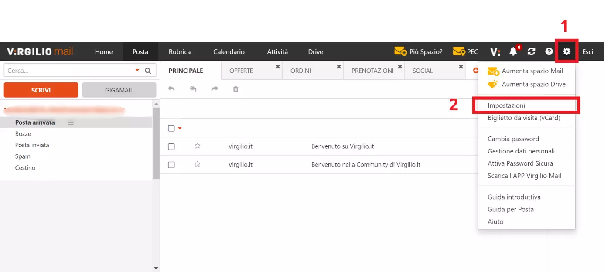
Task: Open the settings gear menu
Action: [566, 51]
